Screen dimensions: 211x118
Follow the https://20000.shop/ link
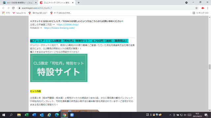click(68, 25)
